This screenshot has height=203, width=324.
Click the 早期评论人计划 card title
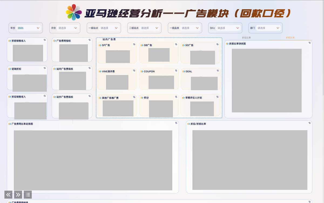coord(194,98)
